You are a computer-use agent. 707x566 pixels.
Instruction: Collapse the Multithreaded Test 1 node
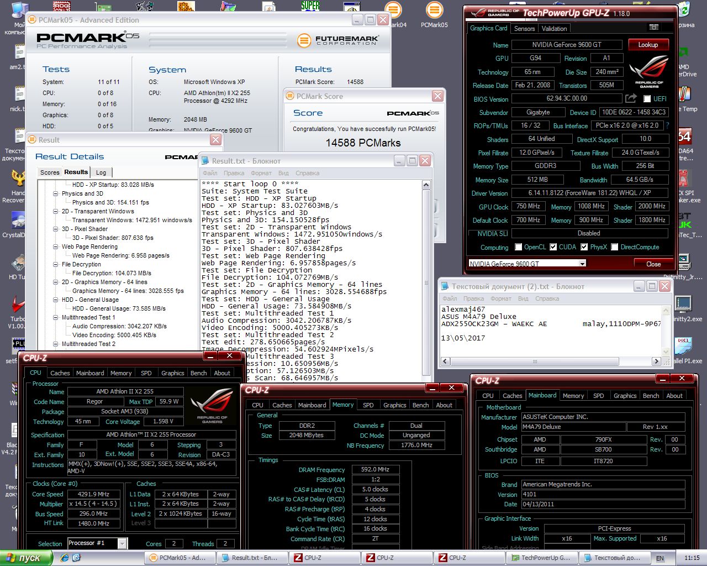coord(55,317)
